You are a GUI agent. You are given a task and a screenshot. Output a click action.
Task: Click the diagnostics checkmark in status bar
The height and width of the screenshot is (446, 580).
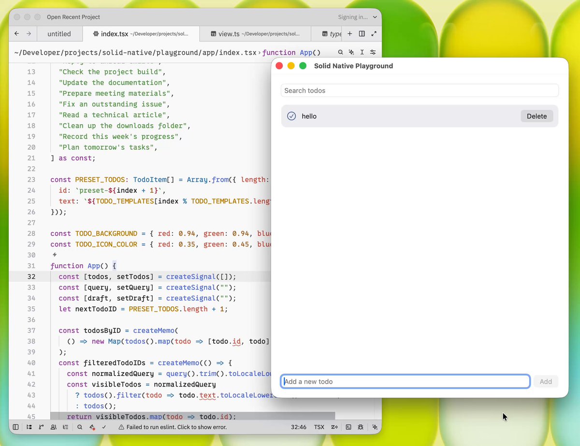tap(104, 427)
